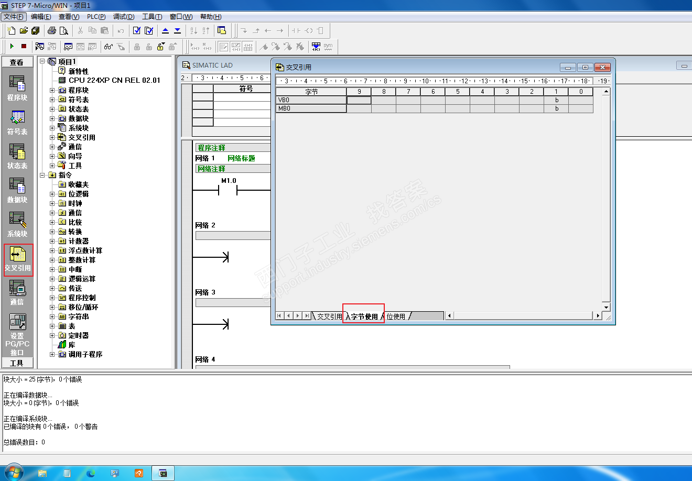This screenshot has width=692, height=481.
Task: Open the Program Block (程序块) view in sidebar
Action: pyautogui.click(x=17, y=88)
